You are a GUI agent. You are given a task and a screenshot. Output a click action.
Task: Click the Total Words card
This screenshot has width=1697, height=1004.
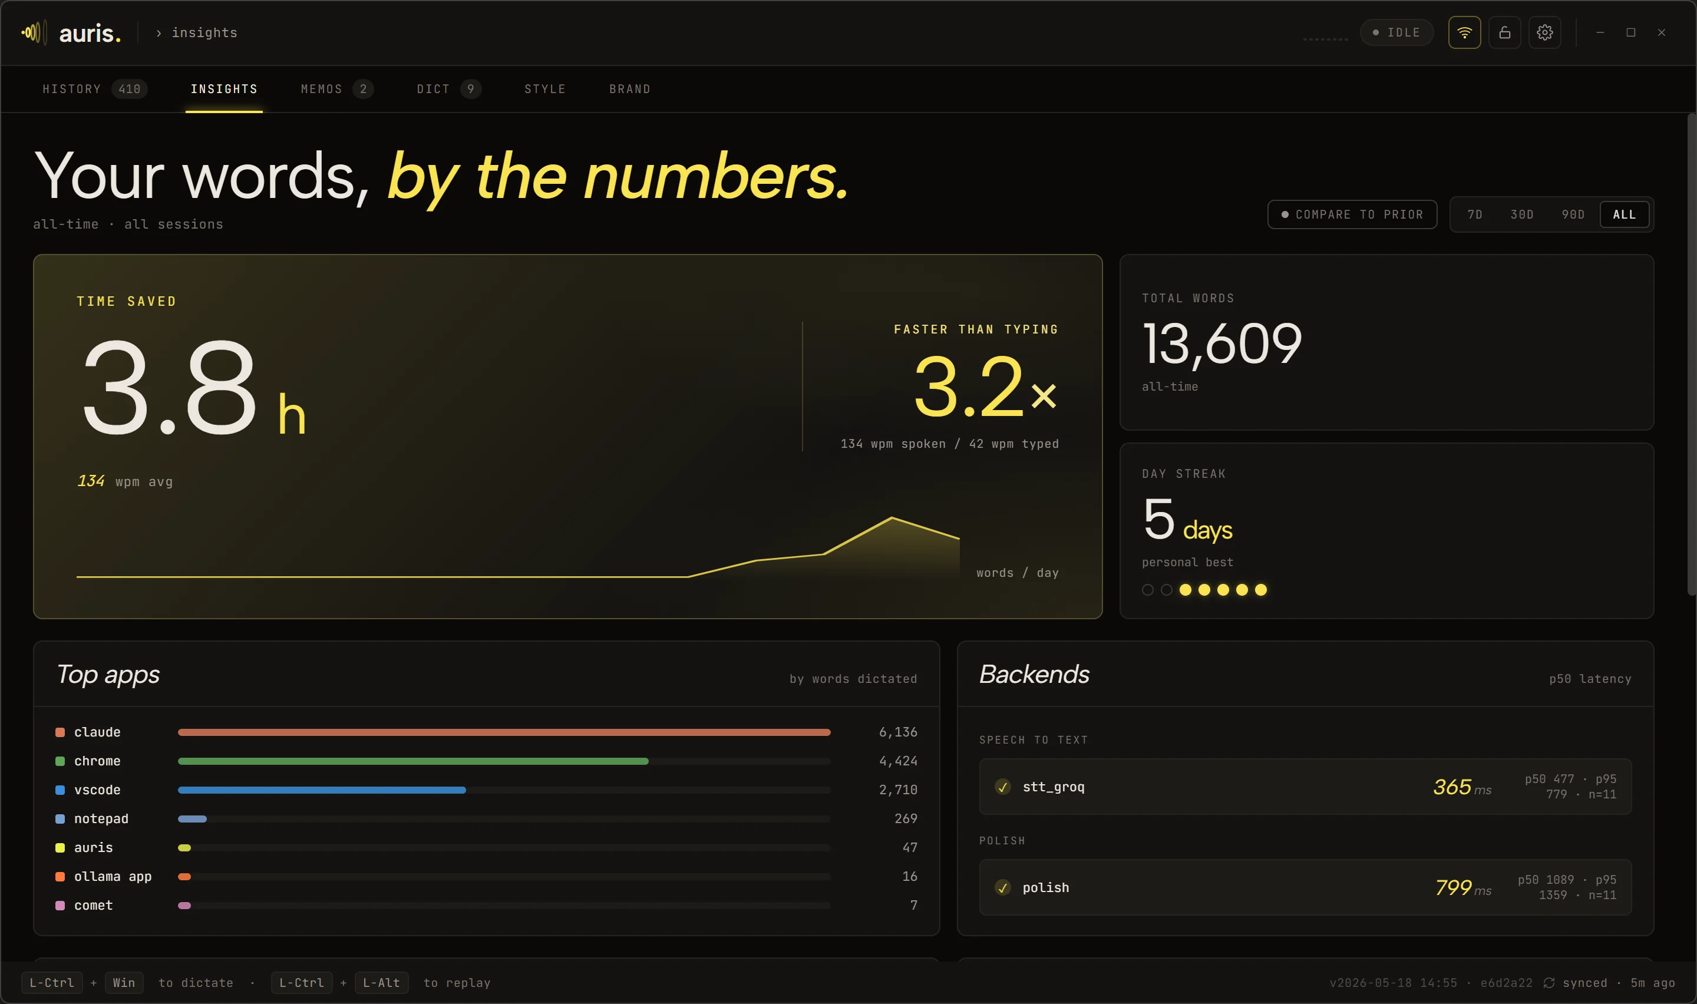click(1386, 342)
